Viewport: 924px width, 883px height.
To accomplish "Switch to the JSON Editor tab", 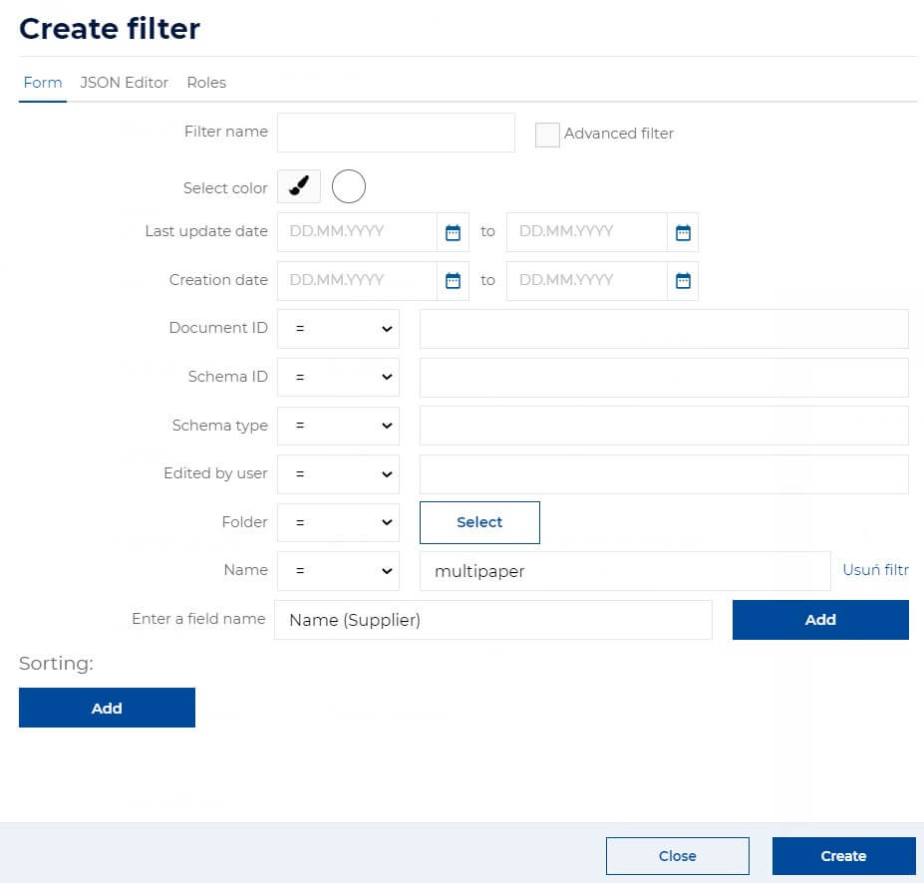I will pyautogui.click(x=124, y=83).
